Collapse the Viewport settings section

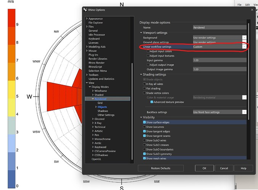coord(141,32)
